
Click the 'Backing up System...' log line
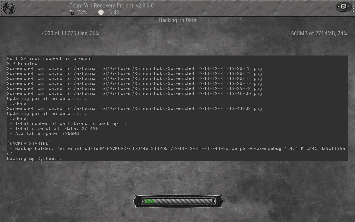click(34, 158)
